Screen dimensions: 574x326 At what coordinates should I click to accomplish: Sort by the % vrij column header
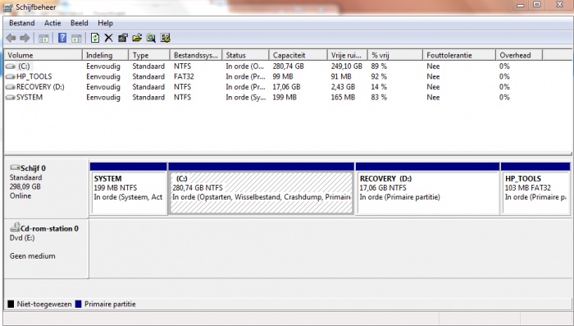(x=395, y=55)
